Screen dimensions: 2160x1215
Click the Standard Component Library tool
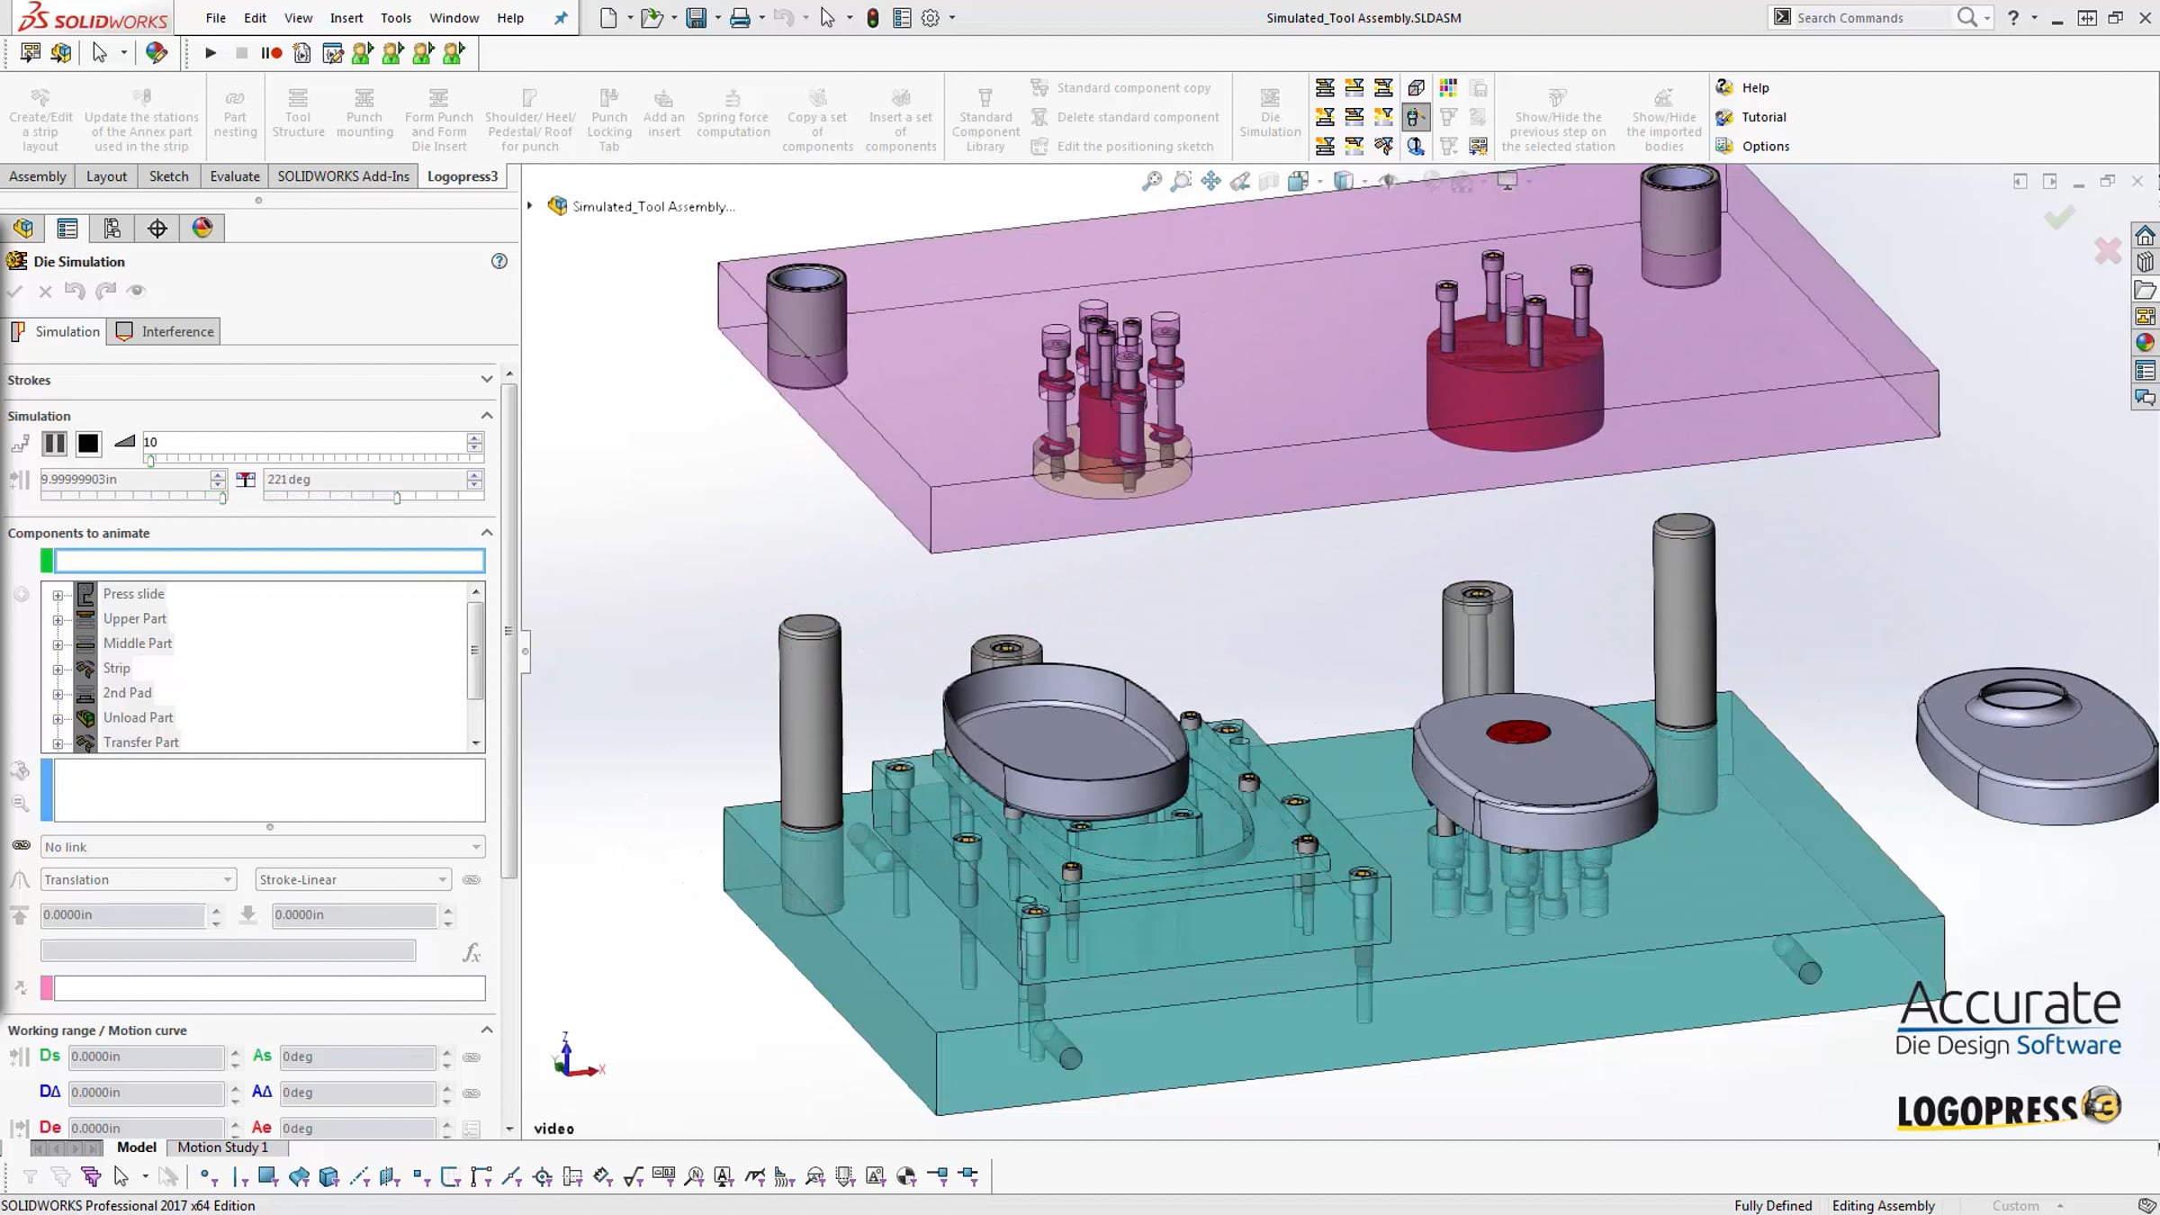[x=985, y=120]
